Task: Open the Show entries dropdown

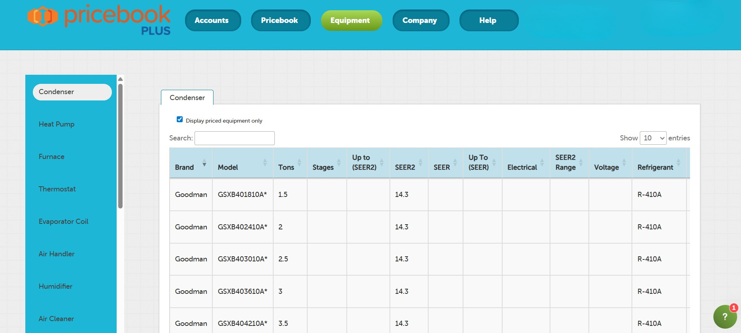Action: pos(653,138)
